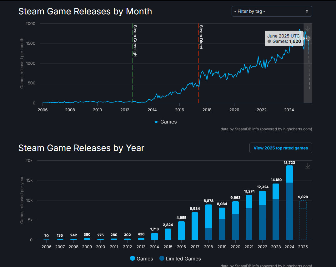Click the 2024 label on monthly chart axis

point(289,110)
